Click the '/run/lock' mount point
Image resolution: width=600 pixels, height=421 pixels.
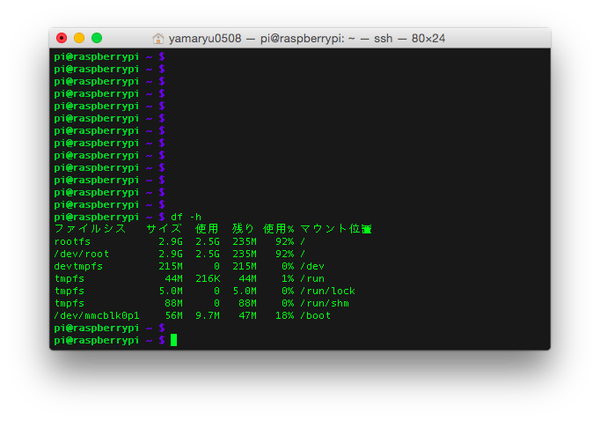tap(328, 292)
